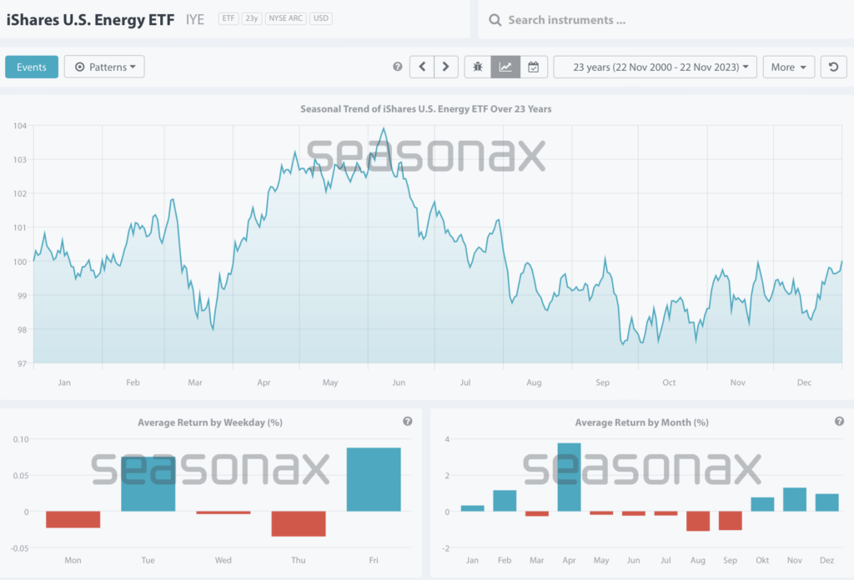Image resolution: width=854 pixels, height=580 pixels.
Task: Click the 23y tag badge
Action: click(251, 18)
